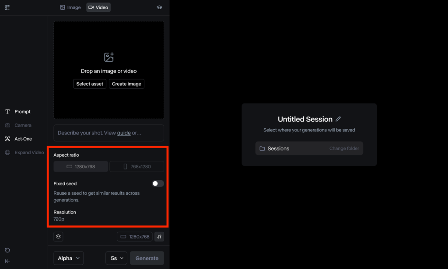448x269 pixels.
Task: Open the top-left panel menu icon
Action: (7, 7)
